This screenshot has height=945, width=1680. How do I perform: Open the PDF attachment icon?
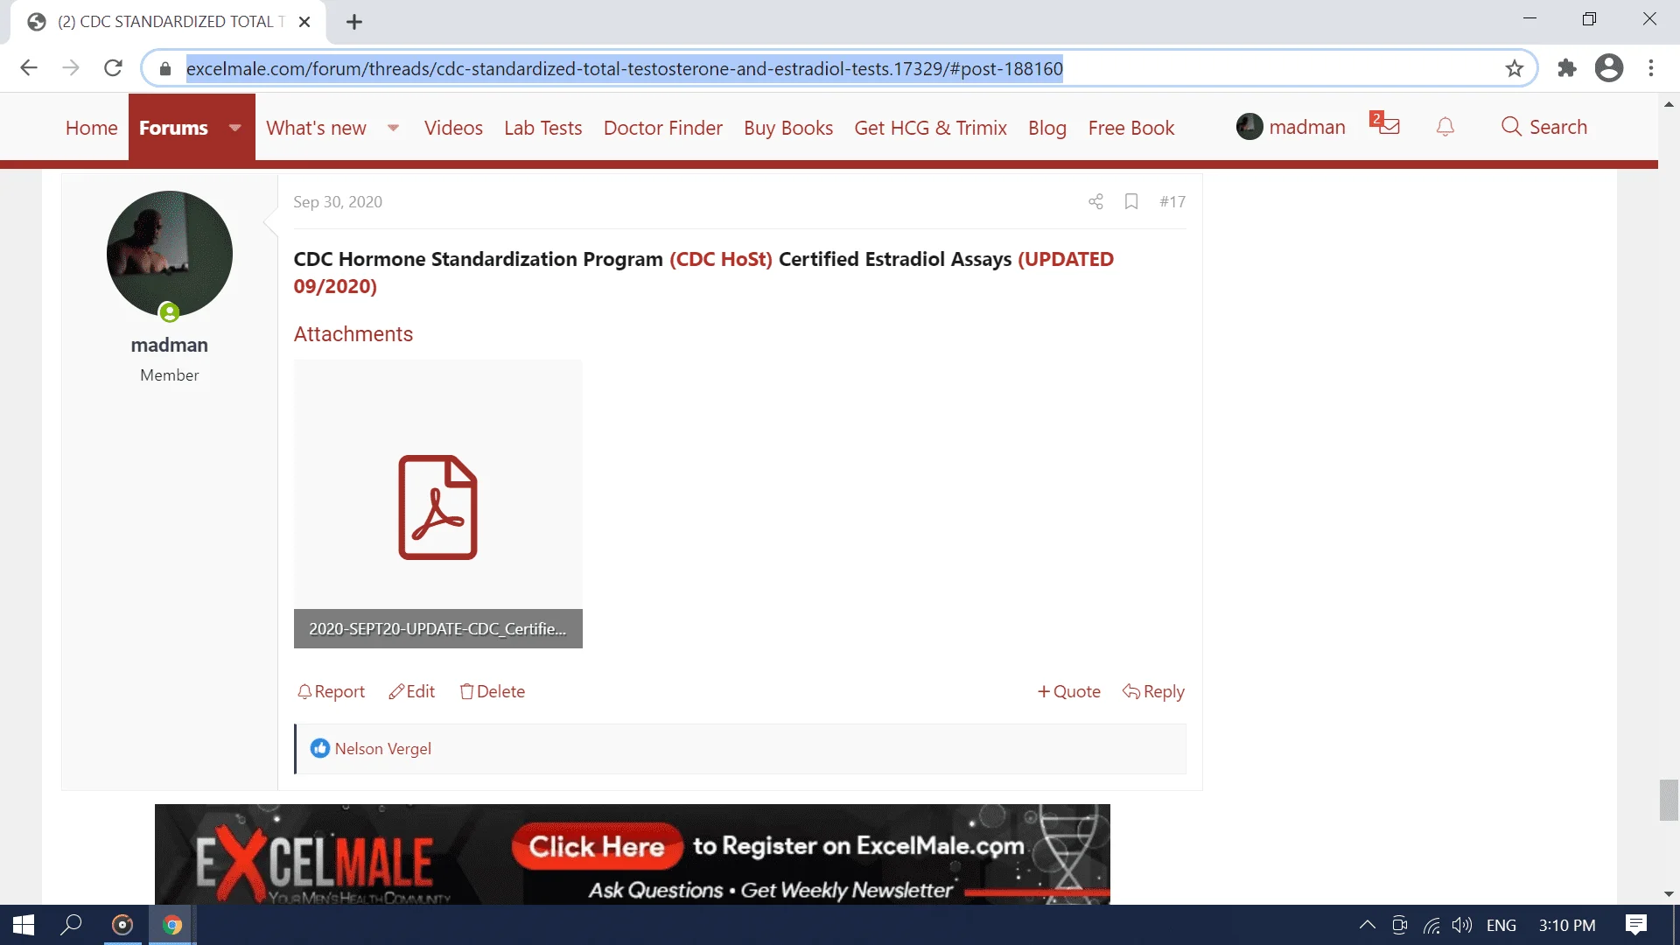[437, 507]
